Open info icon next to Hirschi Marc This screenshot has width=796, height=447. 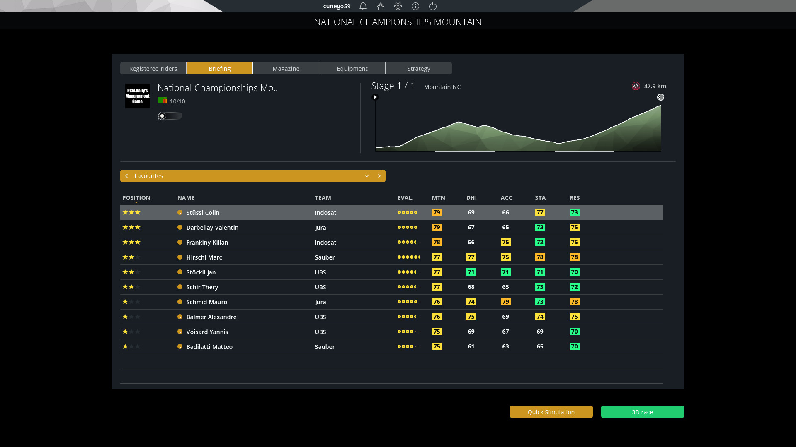pyautogui.click(x=180, y=257)
